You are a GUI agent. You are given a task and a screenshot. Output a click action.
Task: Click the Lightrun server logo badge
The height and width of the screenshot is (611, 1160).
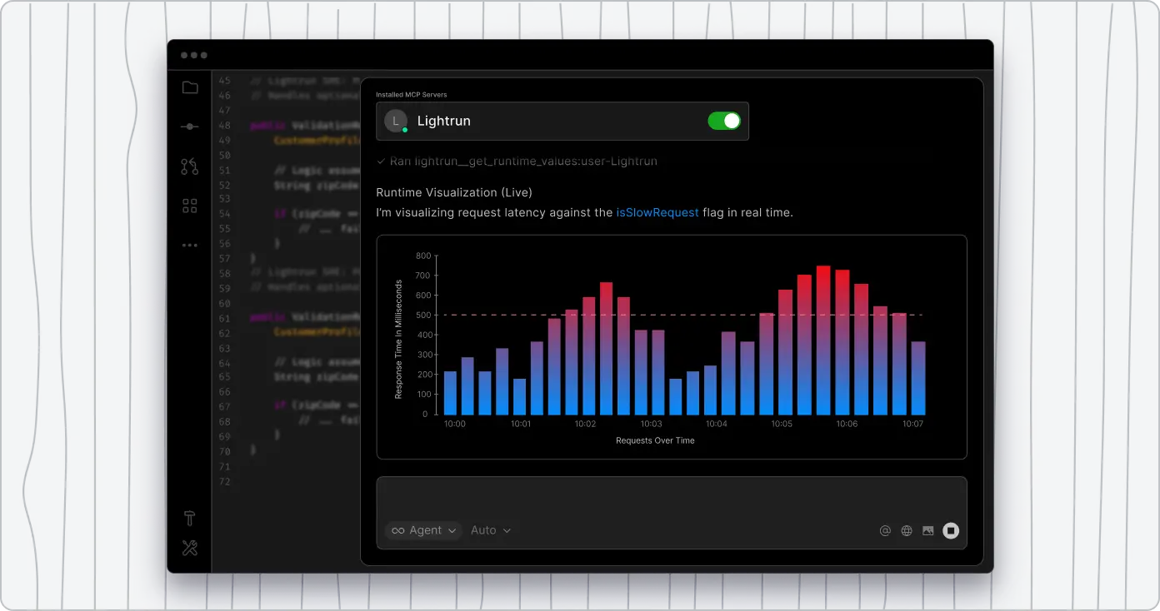click(395, 120)
